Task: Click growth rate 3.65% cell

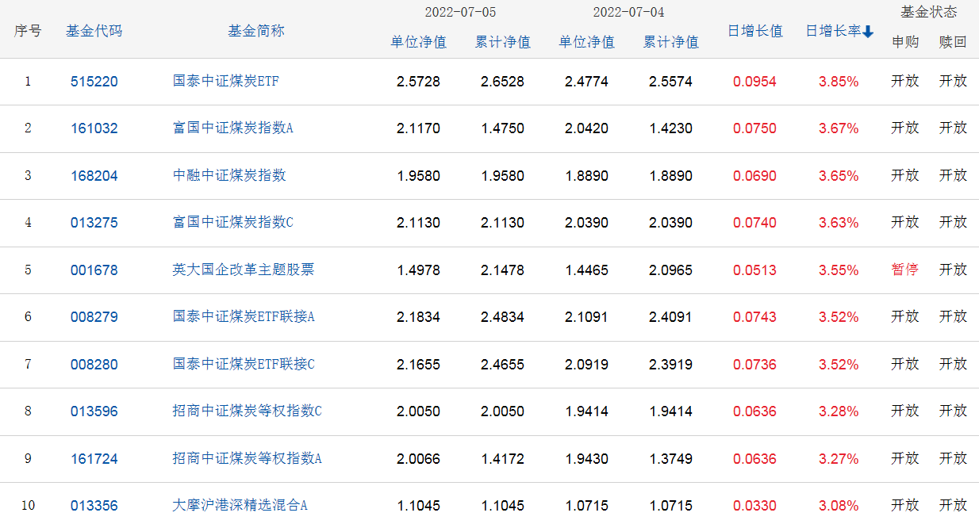Action: coord(839,176)
